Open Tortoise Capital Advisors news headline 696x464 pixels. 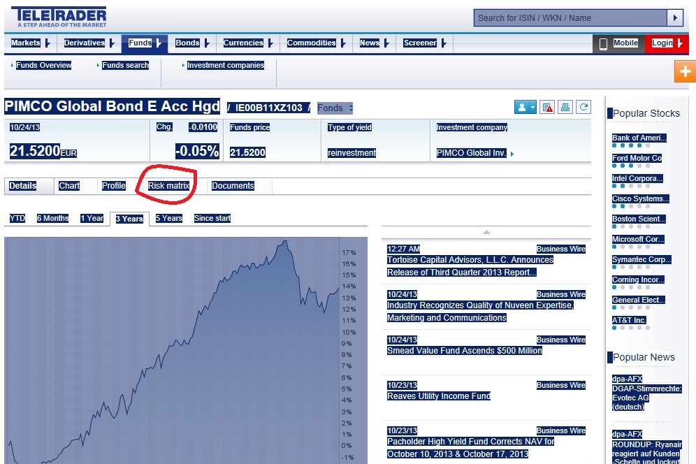point(470,266)
